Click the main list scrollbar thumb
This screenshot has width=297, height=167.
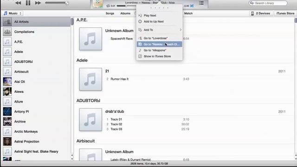pyautogui.click(x=296, y=20)
